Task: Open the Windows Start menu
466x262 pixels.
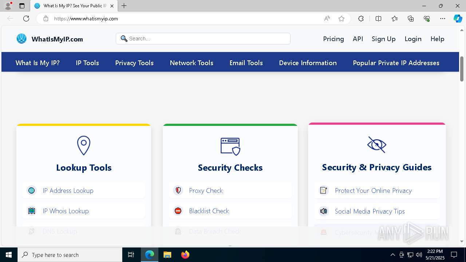Action: (9, 255)
